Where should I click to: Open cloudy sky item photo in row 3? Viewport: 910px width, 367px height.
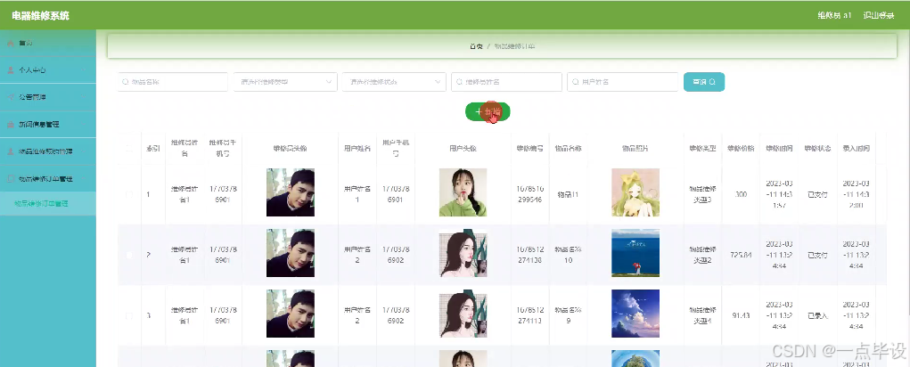tap(635, 314)
